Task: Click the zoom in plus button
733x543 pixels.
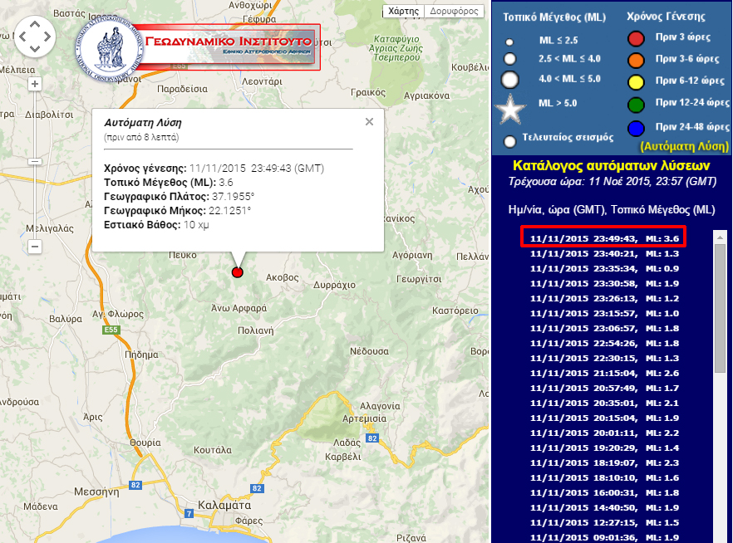Action: pyautogui.click(x=34, y=84)
